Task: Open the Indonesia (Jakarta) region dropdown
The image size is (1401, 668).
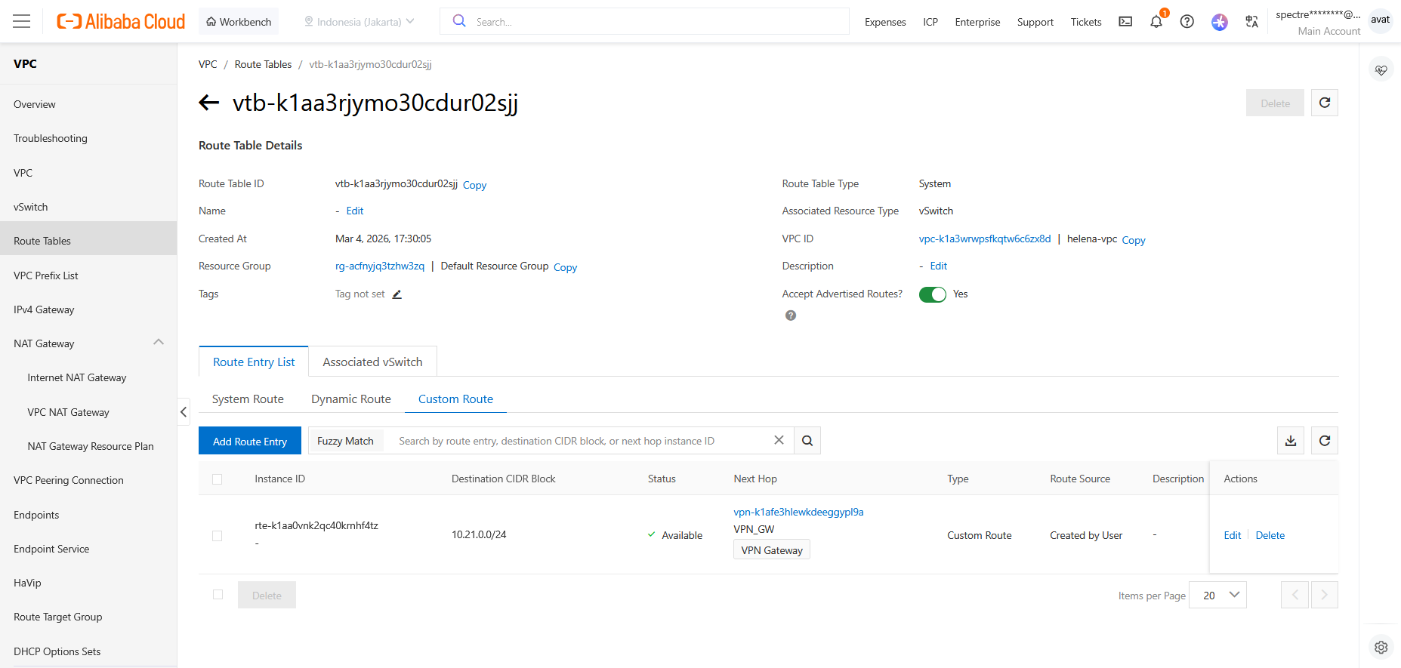Action: coord(360,22)
